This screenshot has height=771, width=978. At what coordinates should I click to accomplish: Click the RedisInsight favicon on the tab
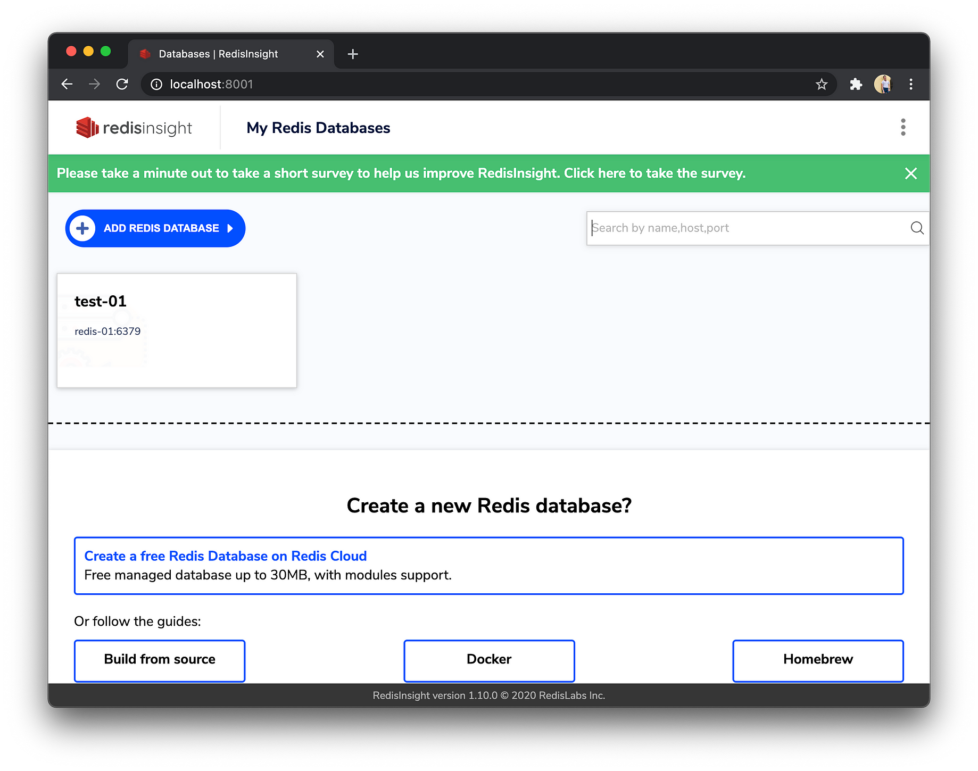145,54
